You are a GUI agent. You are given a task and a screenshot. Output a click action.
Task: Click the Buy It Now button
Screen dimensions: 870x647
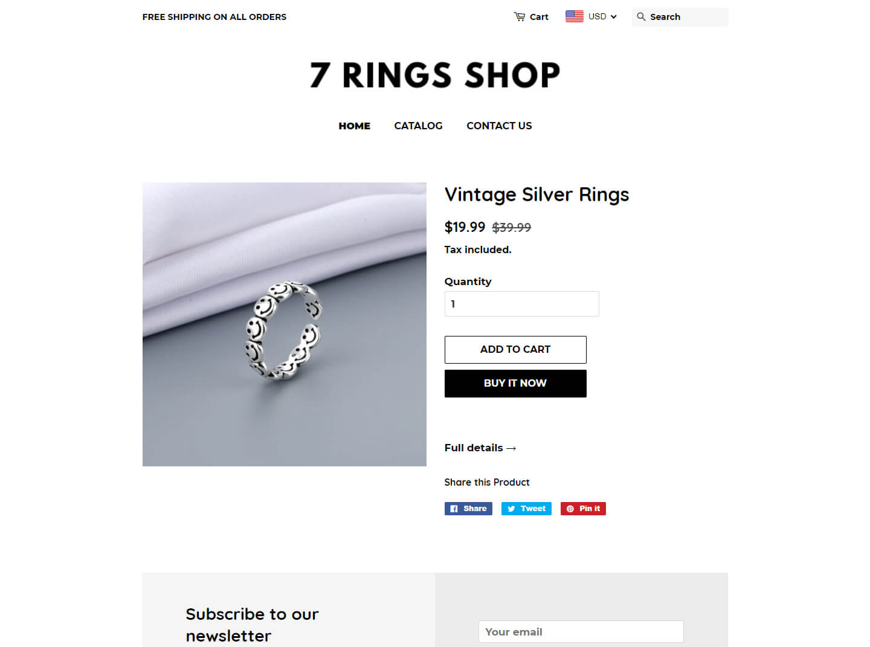click(x=515, y=384)
